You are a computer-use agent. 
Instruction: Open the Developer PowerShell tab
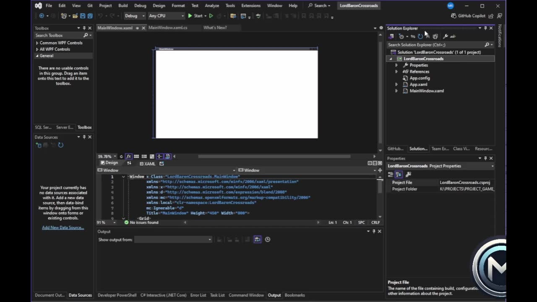coord(117,295)
